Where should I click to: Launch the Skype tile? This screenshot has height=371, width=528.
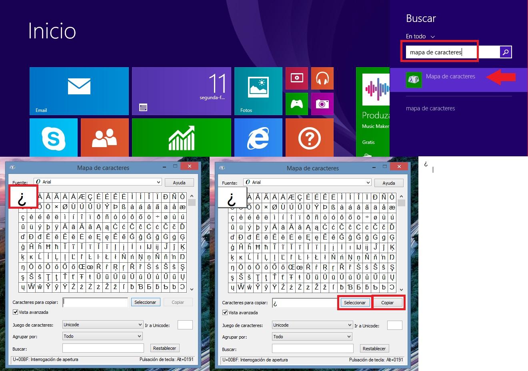coord(53,137)
